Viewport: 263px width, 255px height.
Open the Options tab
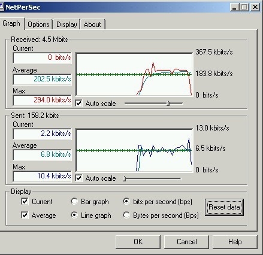click(38, 25)
